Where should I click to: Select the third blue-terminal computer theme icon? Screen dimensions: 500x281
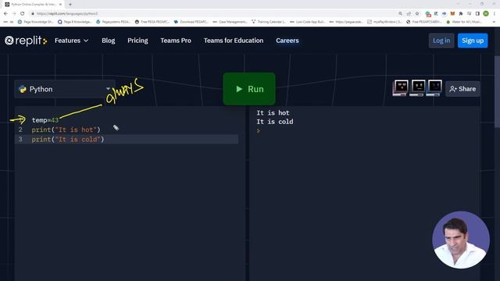(434, 88)
